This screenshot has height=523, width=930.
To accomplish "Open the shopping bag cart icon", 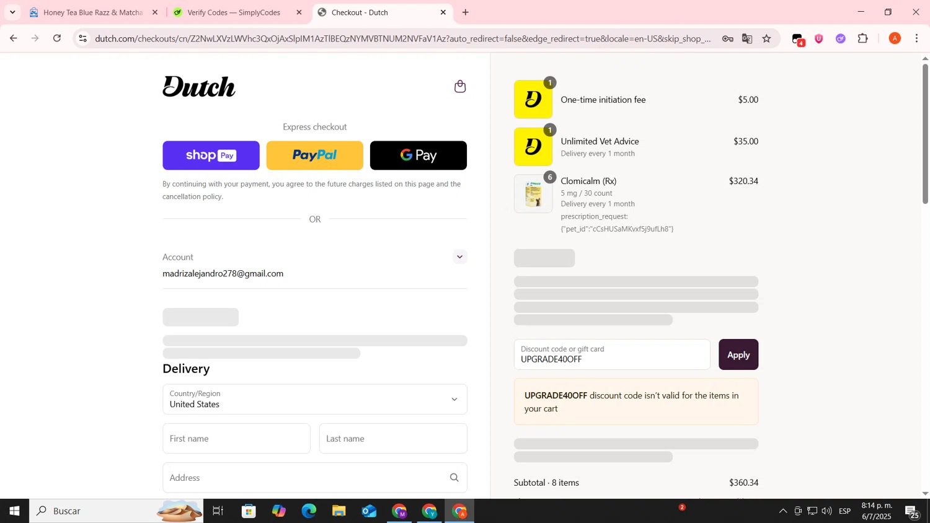I will 460,86.
